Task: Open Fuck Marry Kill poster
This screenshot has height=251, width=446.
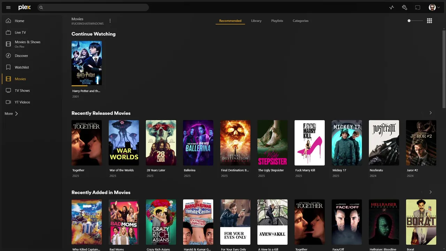Action: click(x=309, y=143)
